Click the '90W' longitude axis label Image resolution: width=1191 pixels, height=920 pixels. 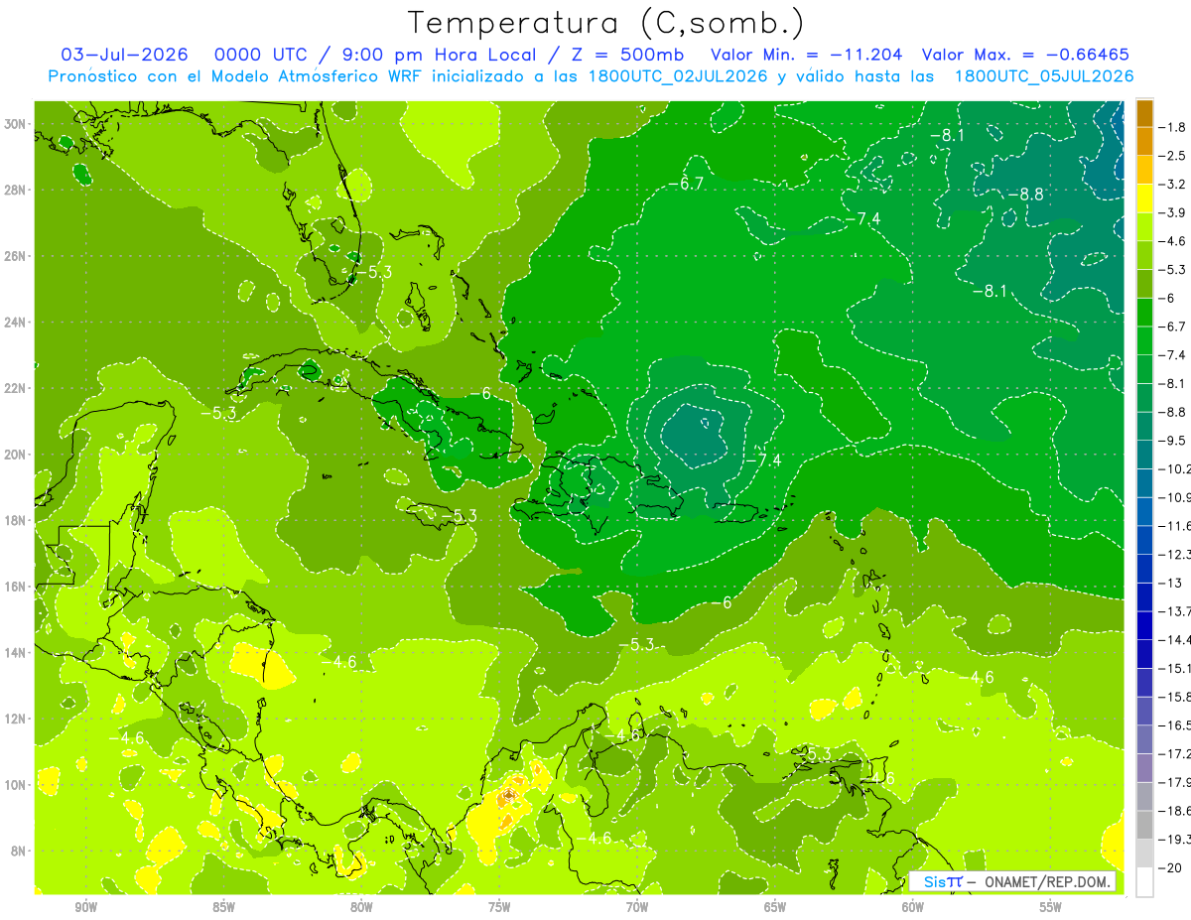(x=86, y=908)
